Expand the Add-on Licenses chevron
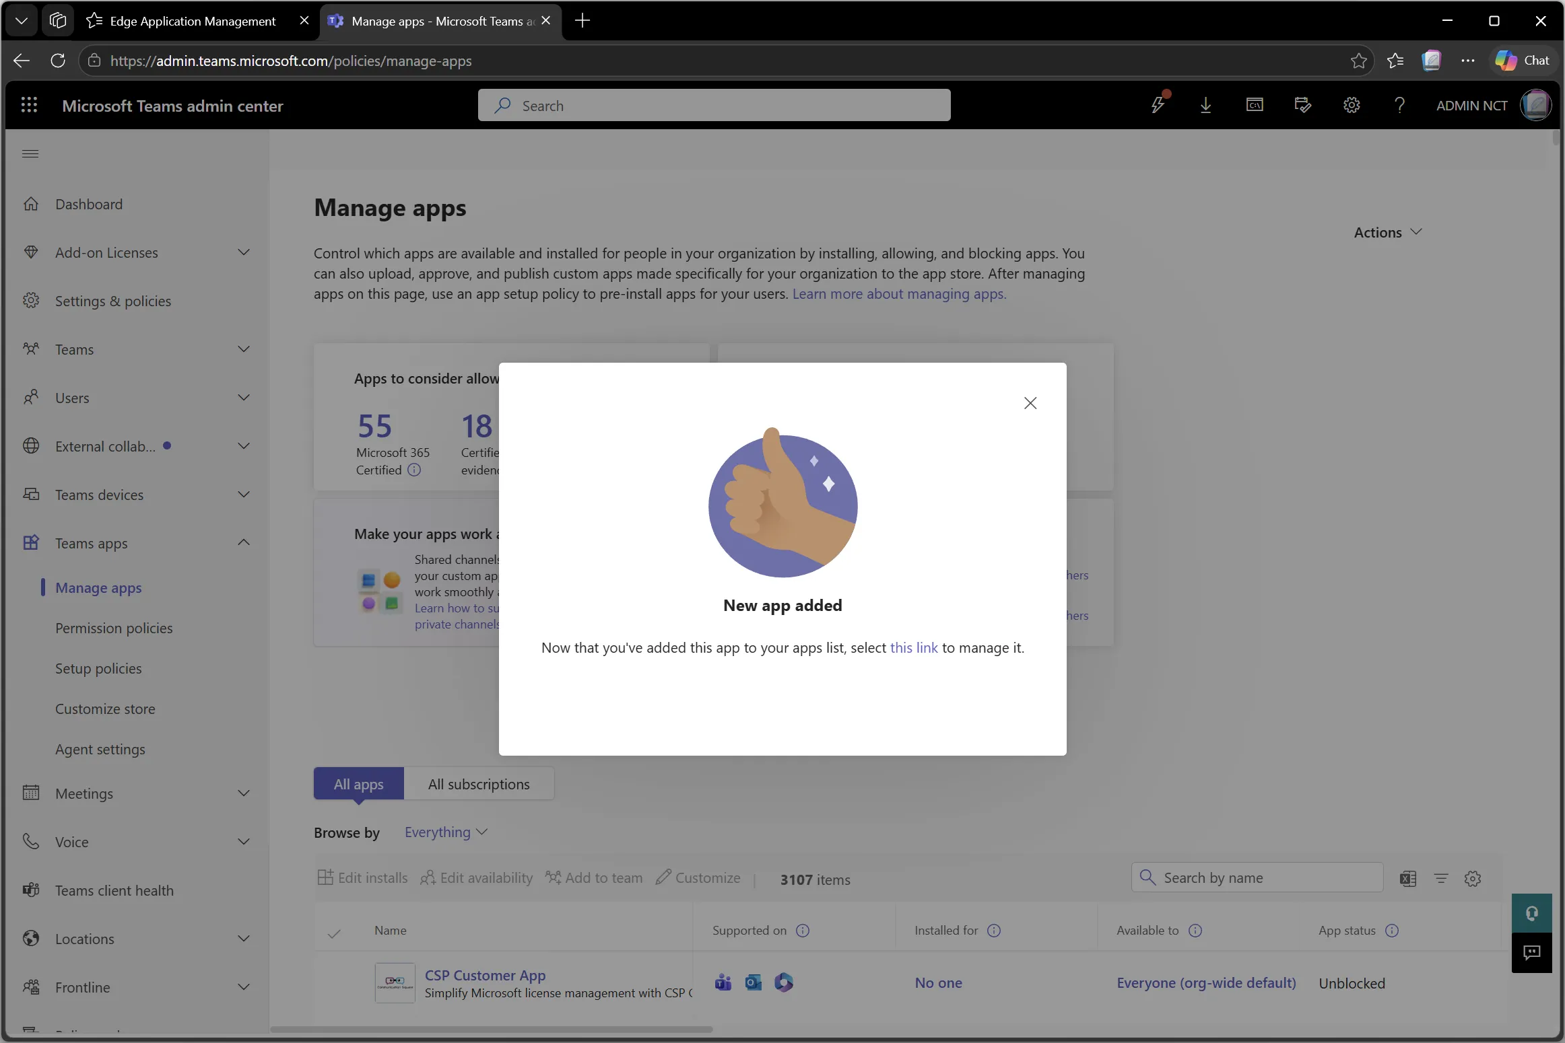This screenshot has height=1043, width=1565. (244, 252)
